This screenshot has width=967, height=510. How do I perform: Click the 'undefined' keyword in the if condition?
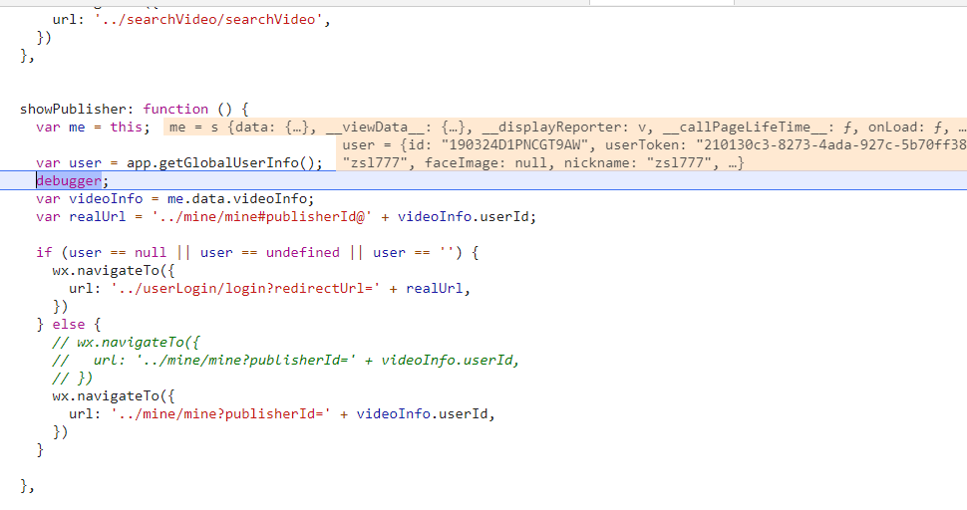point(303,252)
